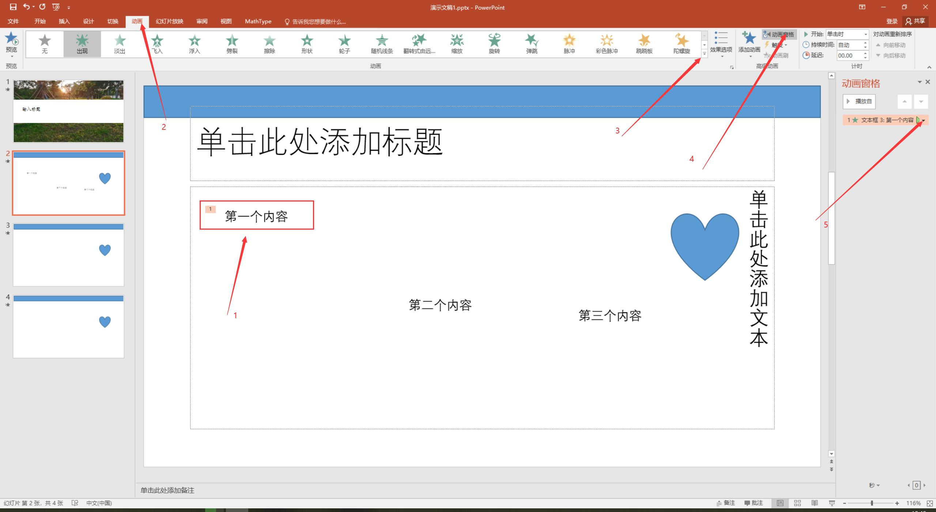Open the 幻灯片放映 (Slide Show) ribbon tab
Image resolution: width=936 pixels, height=512 pixels.
169,21
